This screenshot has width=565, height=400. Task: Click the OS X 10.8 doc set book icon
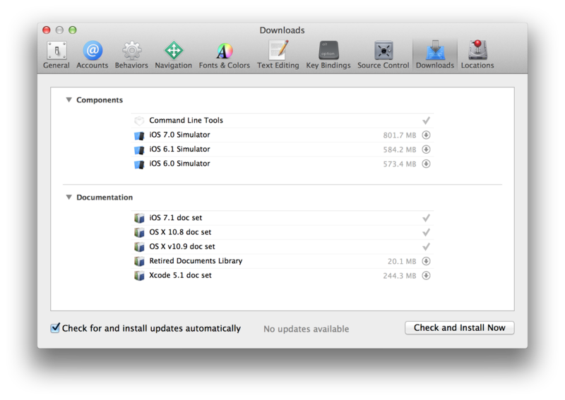pos(139,233)
